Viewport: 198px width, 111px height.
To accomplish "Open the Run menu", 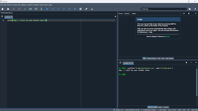I will (x=19, y=5).
